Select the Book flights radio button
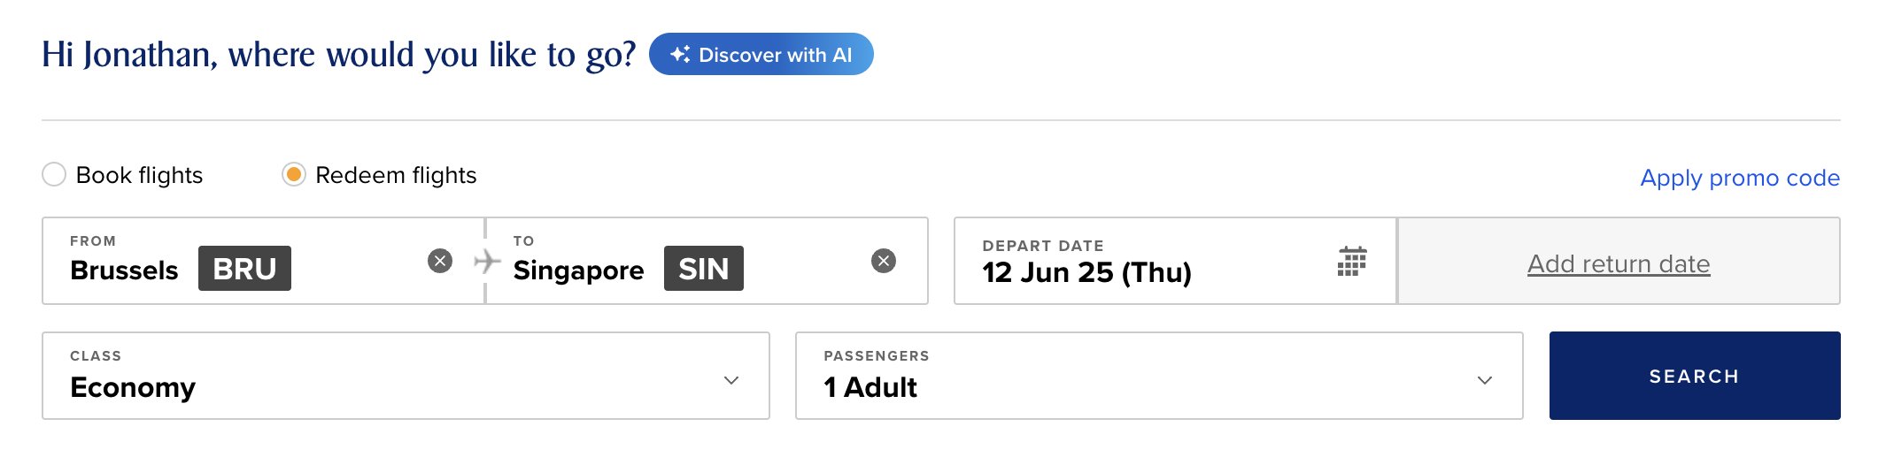The width and height of the screenshot is (1886, 457). [x=54, y=174]
